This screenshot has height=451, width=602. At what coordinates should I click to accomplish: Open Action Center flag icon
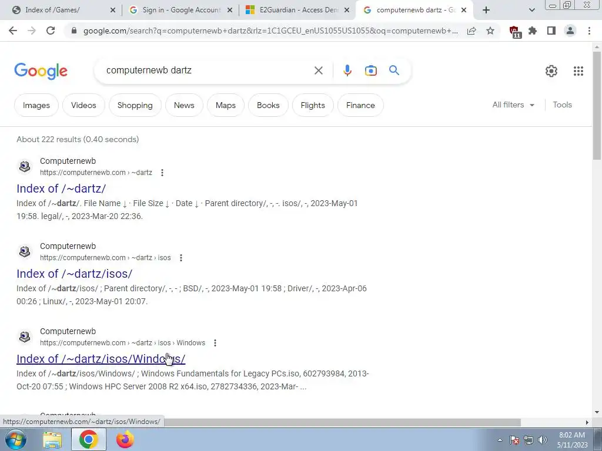tap(514, 440)
